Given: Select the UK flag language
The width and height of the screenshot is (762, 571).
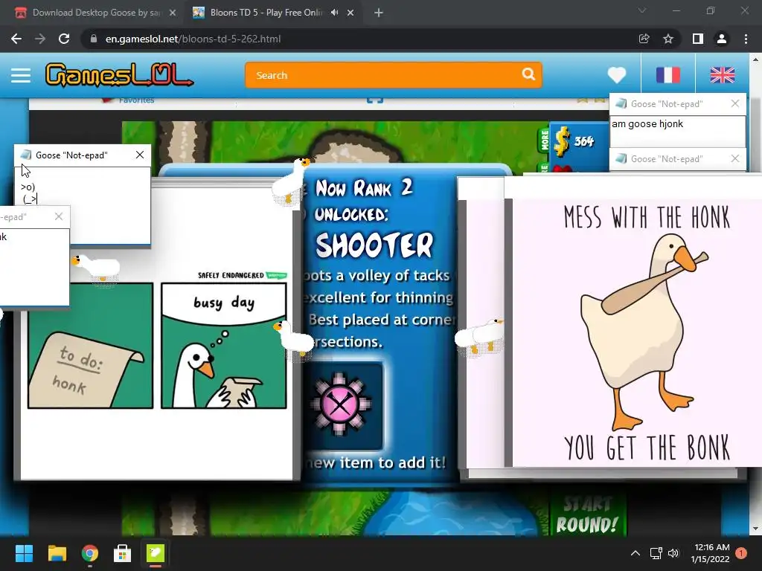Looking at the screenshot, I should pos(722,75).
